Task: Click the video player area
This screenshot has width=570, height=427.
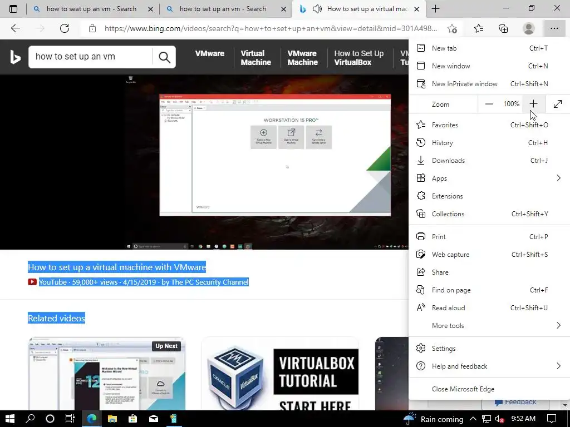Action: 204,162
